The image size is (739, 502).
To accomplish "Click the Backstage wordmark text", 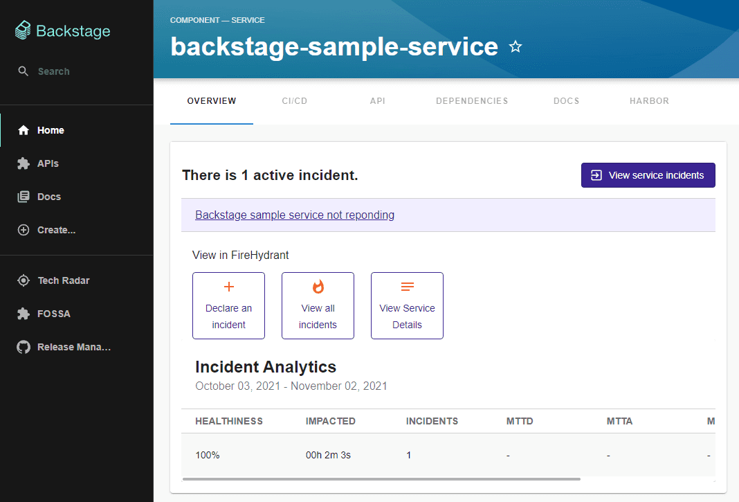I will 73,31.
